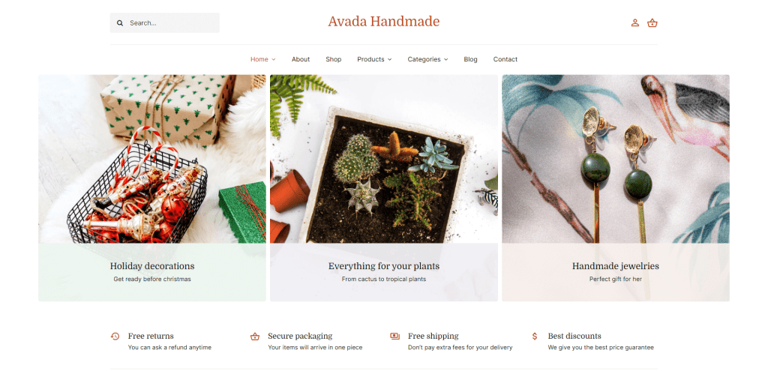The height and width of the screenshot is (371, 768).
Task: Go to the Shop page
Action: point(334,59)
